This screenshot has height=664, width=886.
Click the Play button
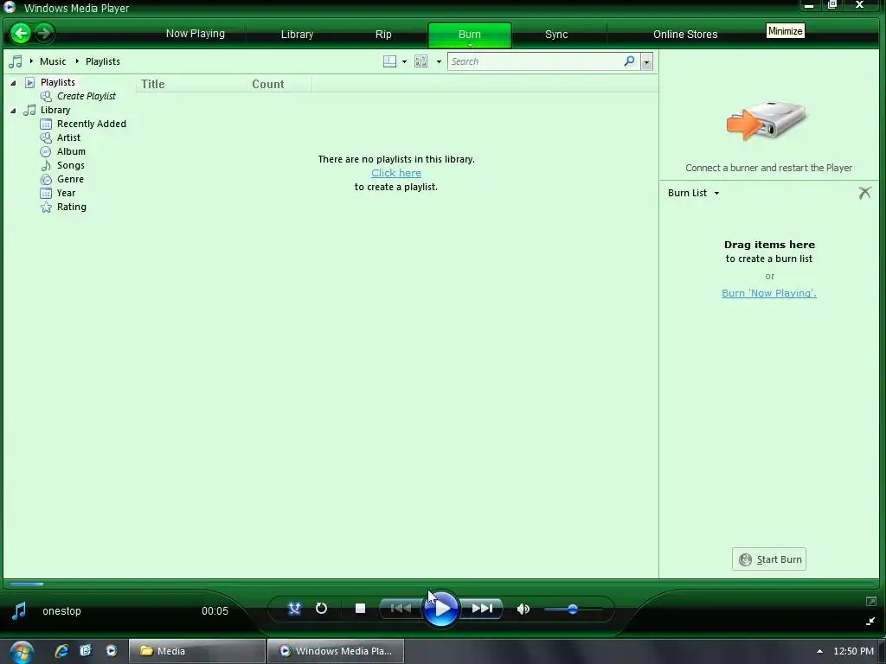[x=441, y=609]
